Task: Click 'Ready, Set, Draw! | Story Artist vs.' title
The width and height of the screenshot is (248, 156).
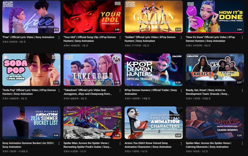Action: [x=207, y=92]
